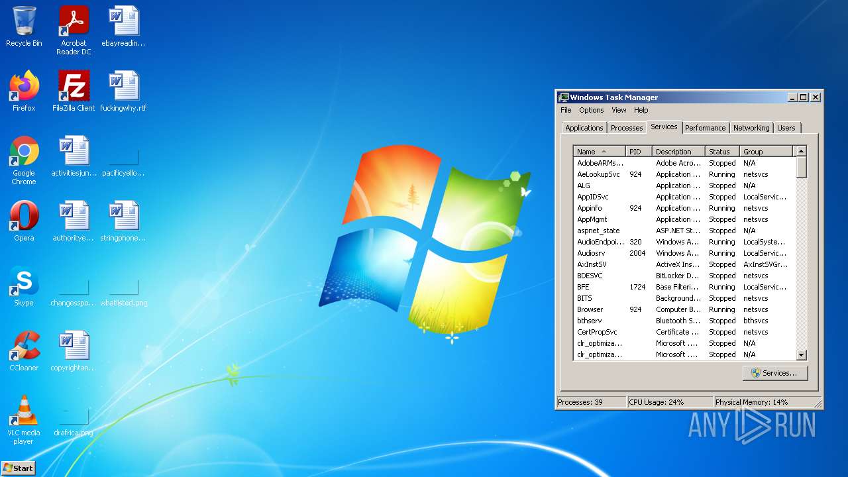848x477 pixels.
Task: Click the services list scroll down arrow
Action: pyautogui.click(x=801, y=355)
